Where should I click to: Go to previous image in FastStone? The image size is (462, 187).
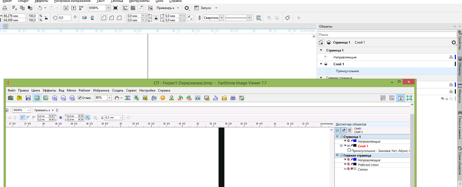click(x=37, y=98)
